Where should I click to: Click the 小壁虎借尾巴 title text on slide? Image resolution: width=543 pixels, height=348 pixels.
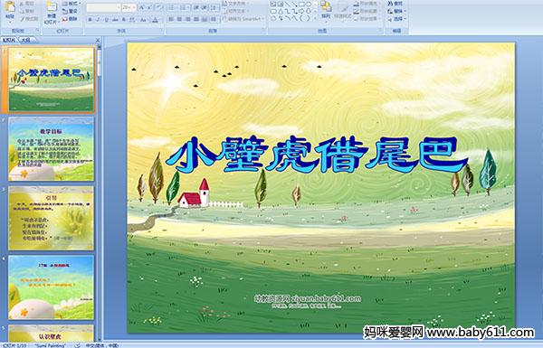tap(317, 155)
